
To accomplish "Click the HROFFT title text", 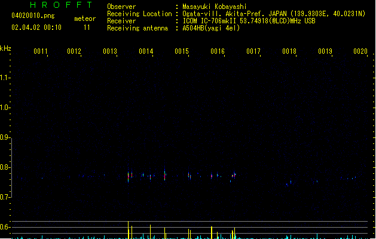I will point(62,5).
